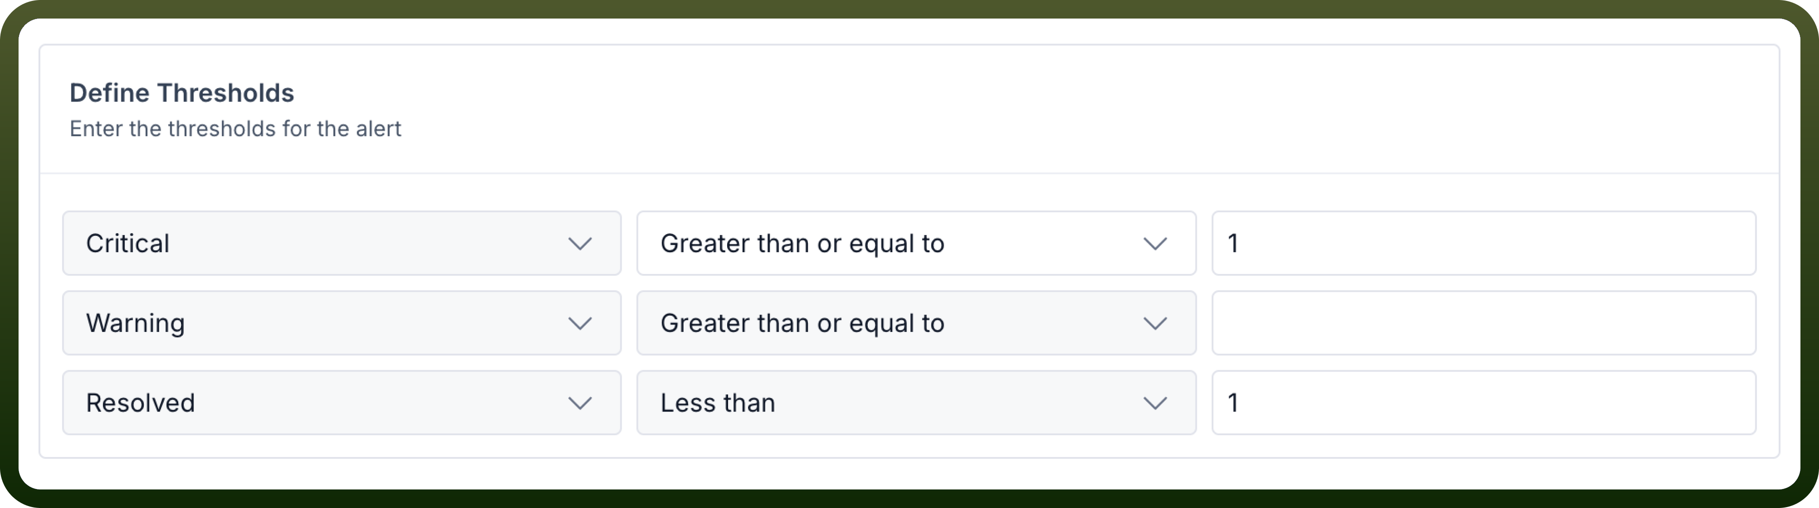Open the Warning row's comparison operator dropdown
Image resolution: width=1819 pixels, height=508 pixels.
point(916,323)
